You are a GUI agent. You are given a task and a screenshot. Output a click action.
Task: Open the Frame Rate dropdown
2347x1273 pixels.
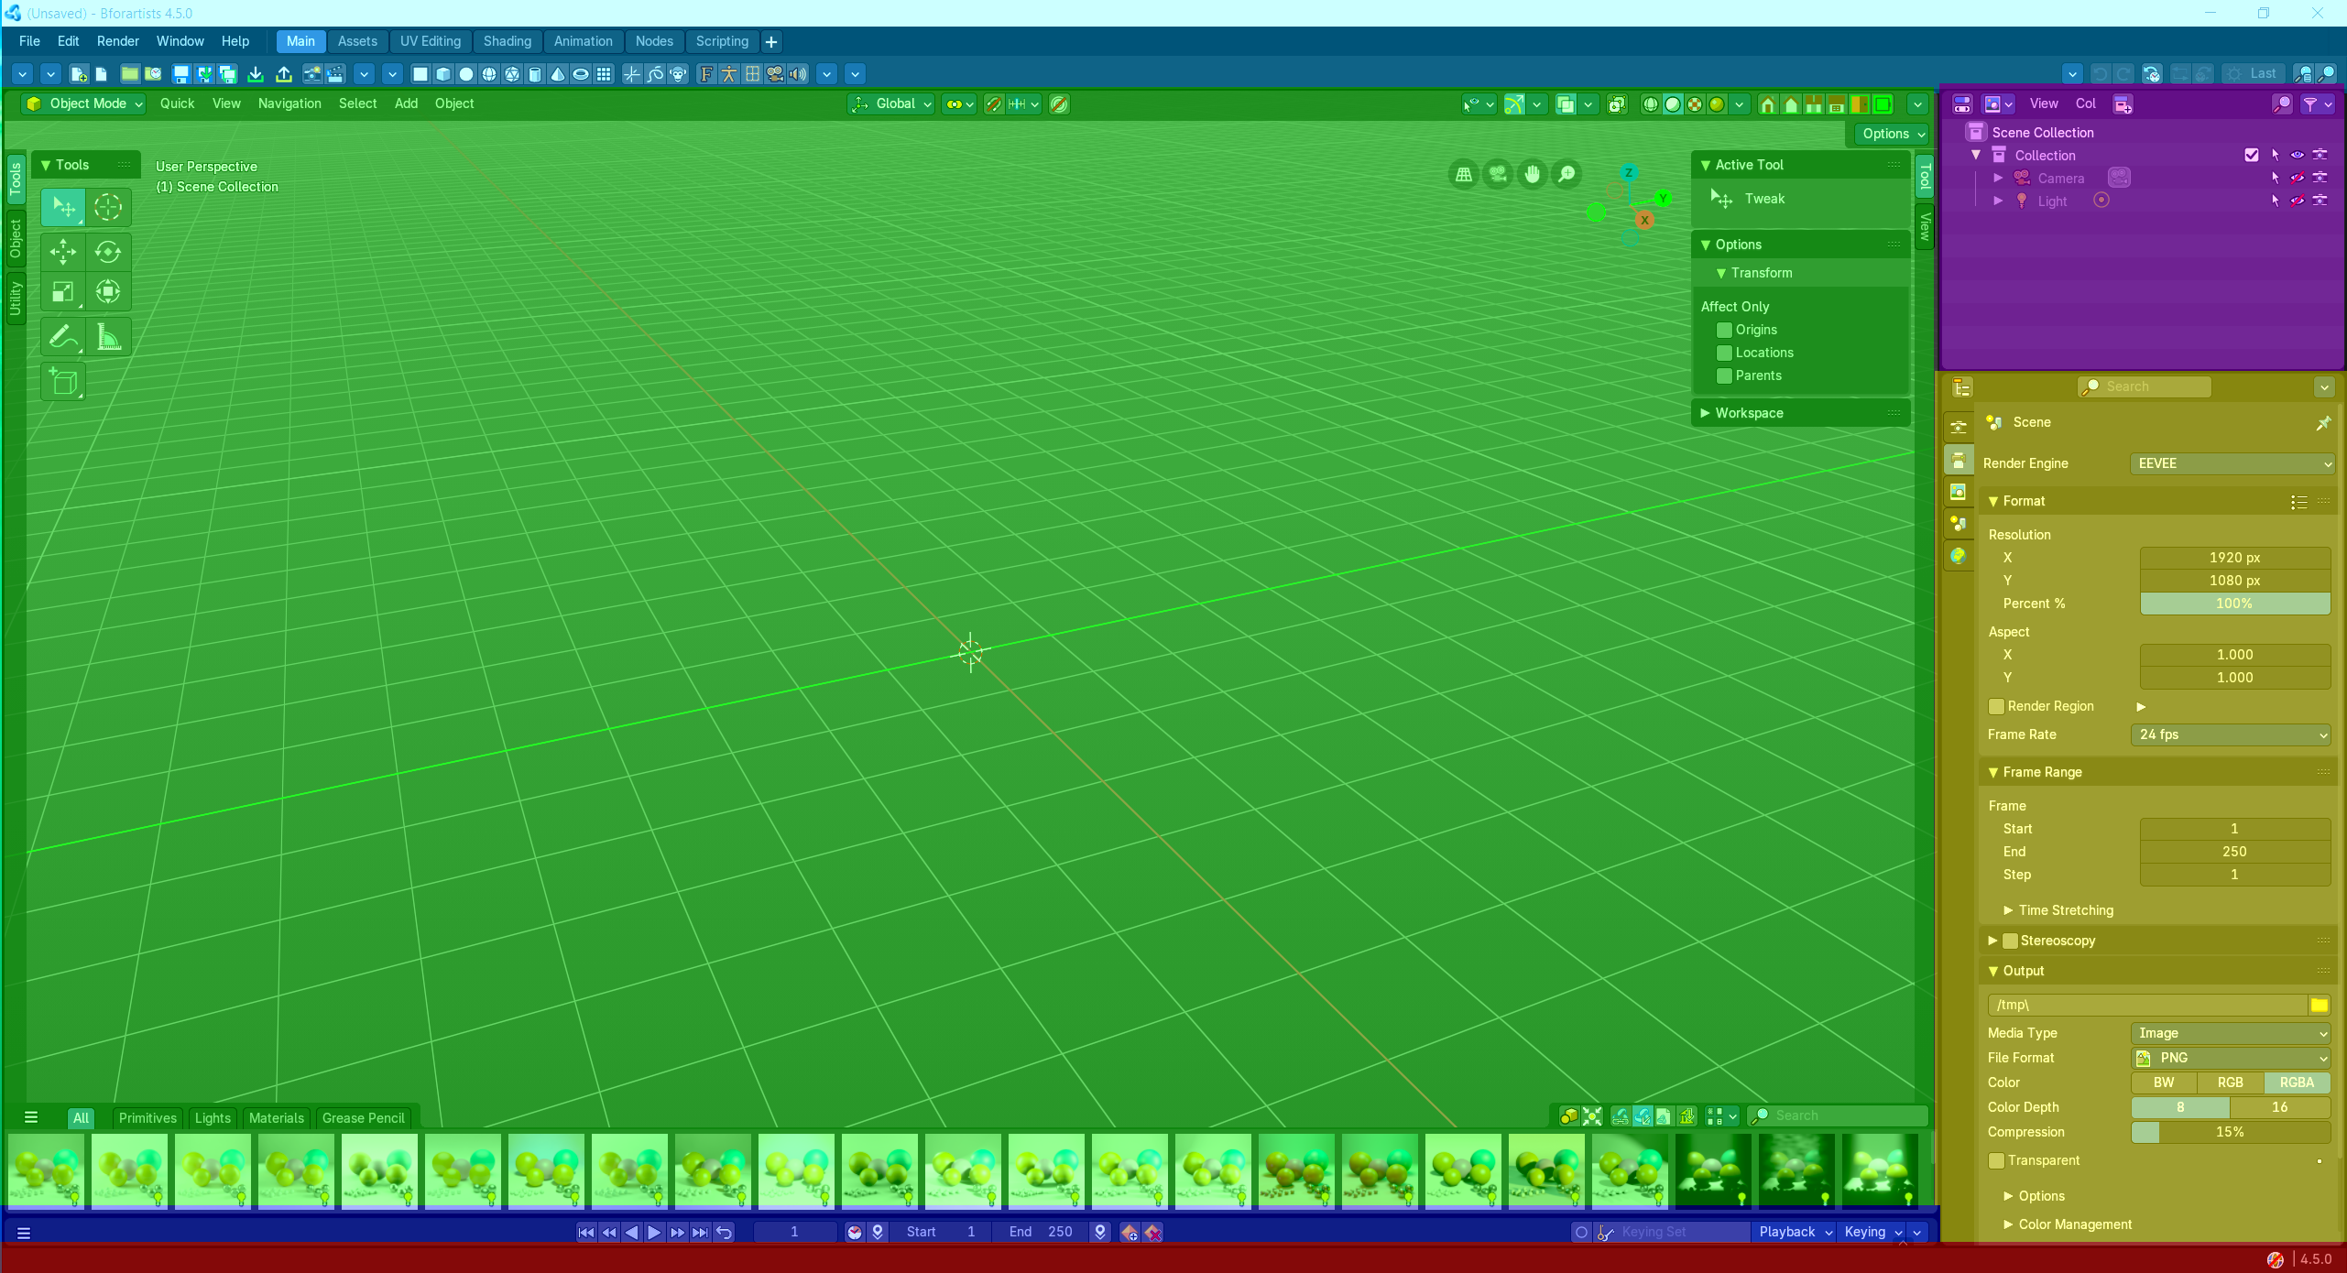(2232, 734)
